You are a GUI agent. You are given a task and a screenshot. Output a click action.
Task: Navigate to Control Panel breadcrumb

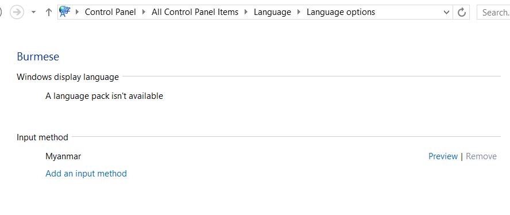pyautogui.click(x=111, y=13)
